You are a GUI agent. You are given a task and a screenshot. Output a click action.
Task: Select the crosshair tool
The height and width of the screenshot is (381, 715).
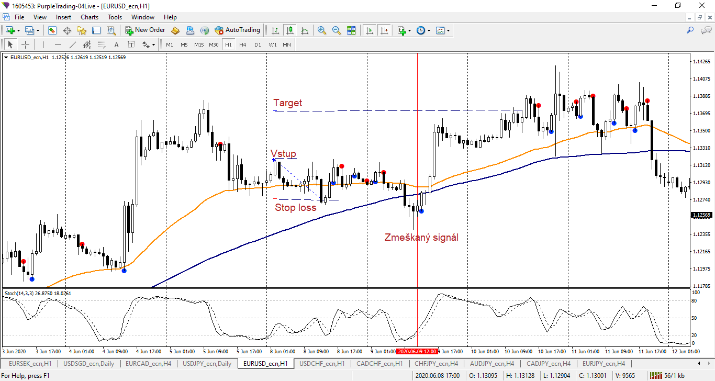[25, 44]
